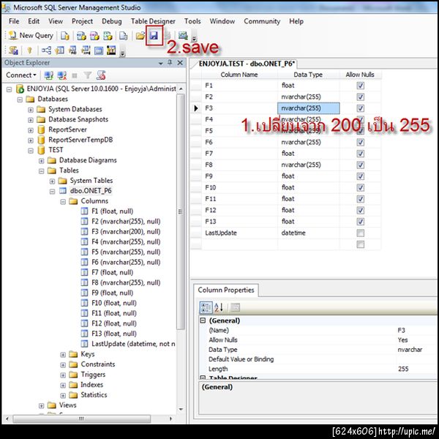Uncheck Allow Nulls for column F13

[360, 222]
